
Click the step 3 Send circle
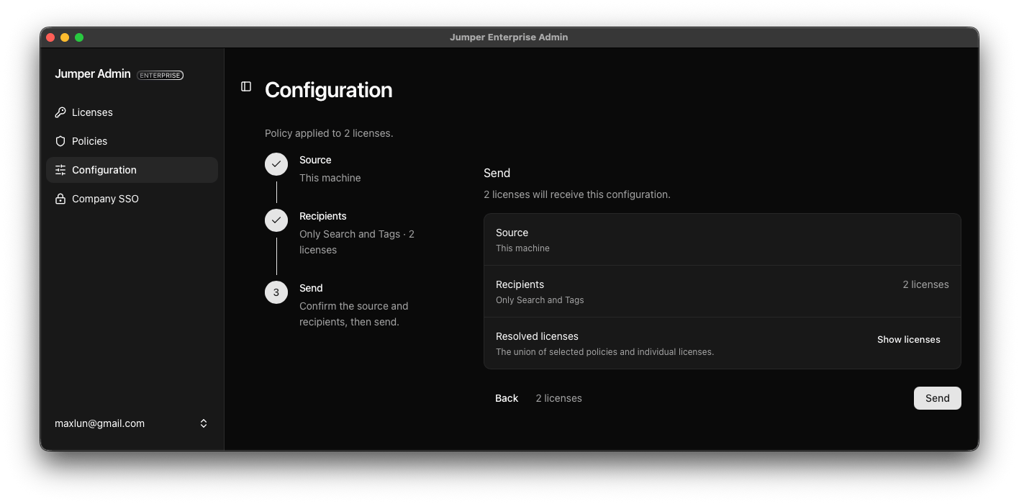pyautogui.click(x=276, y=292)
